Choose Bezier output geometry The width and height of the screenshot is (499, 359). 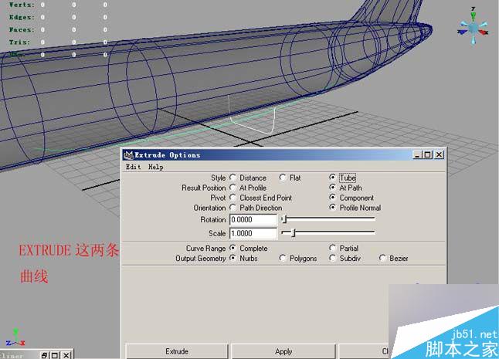click(382, 258)
